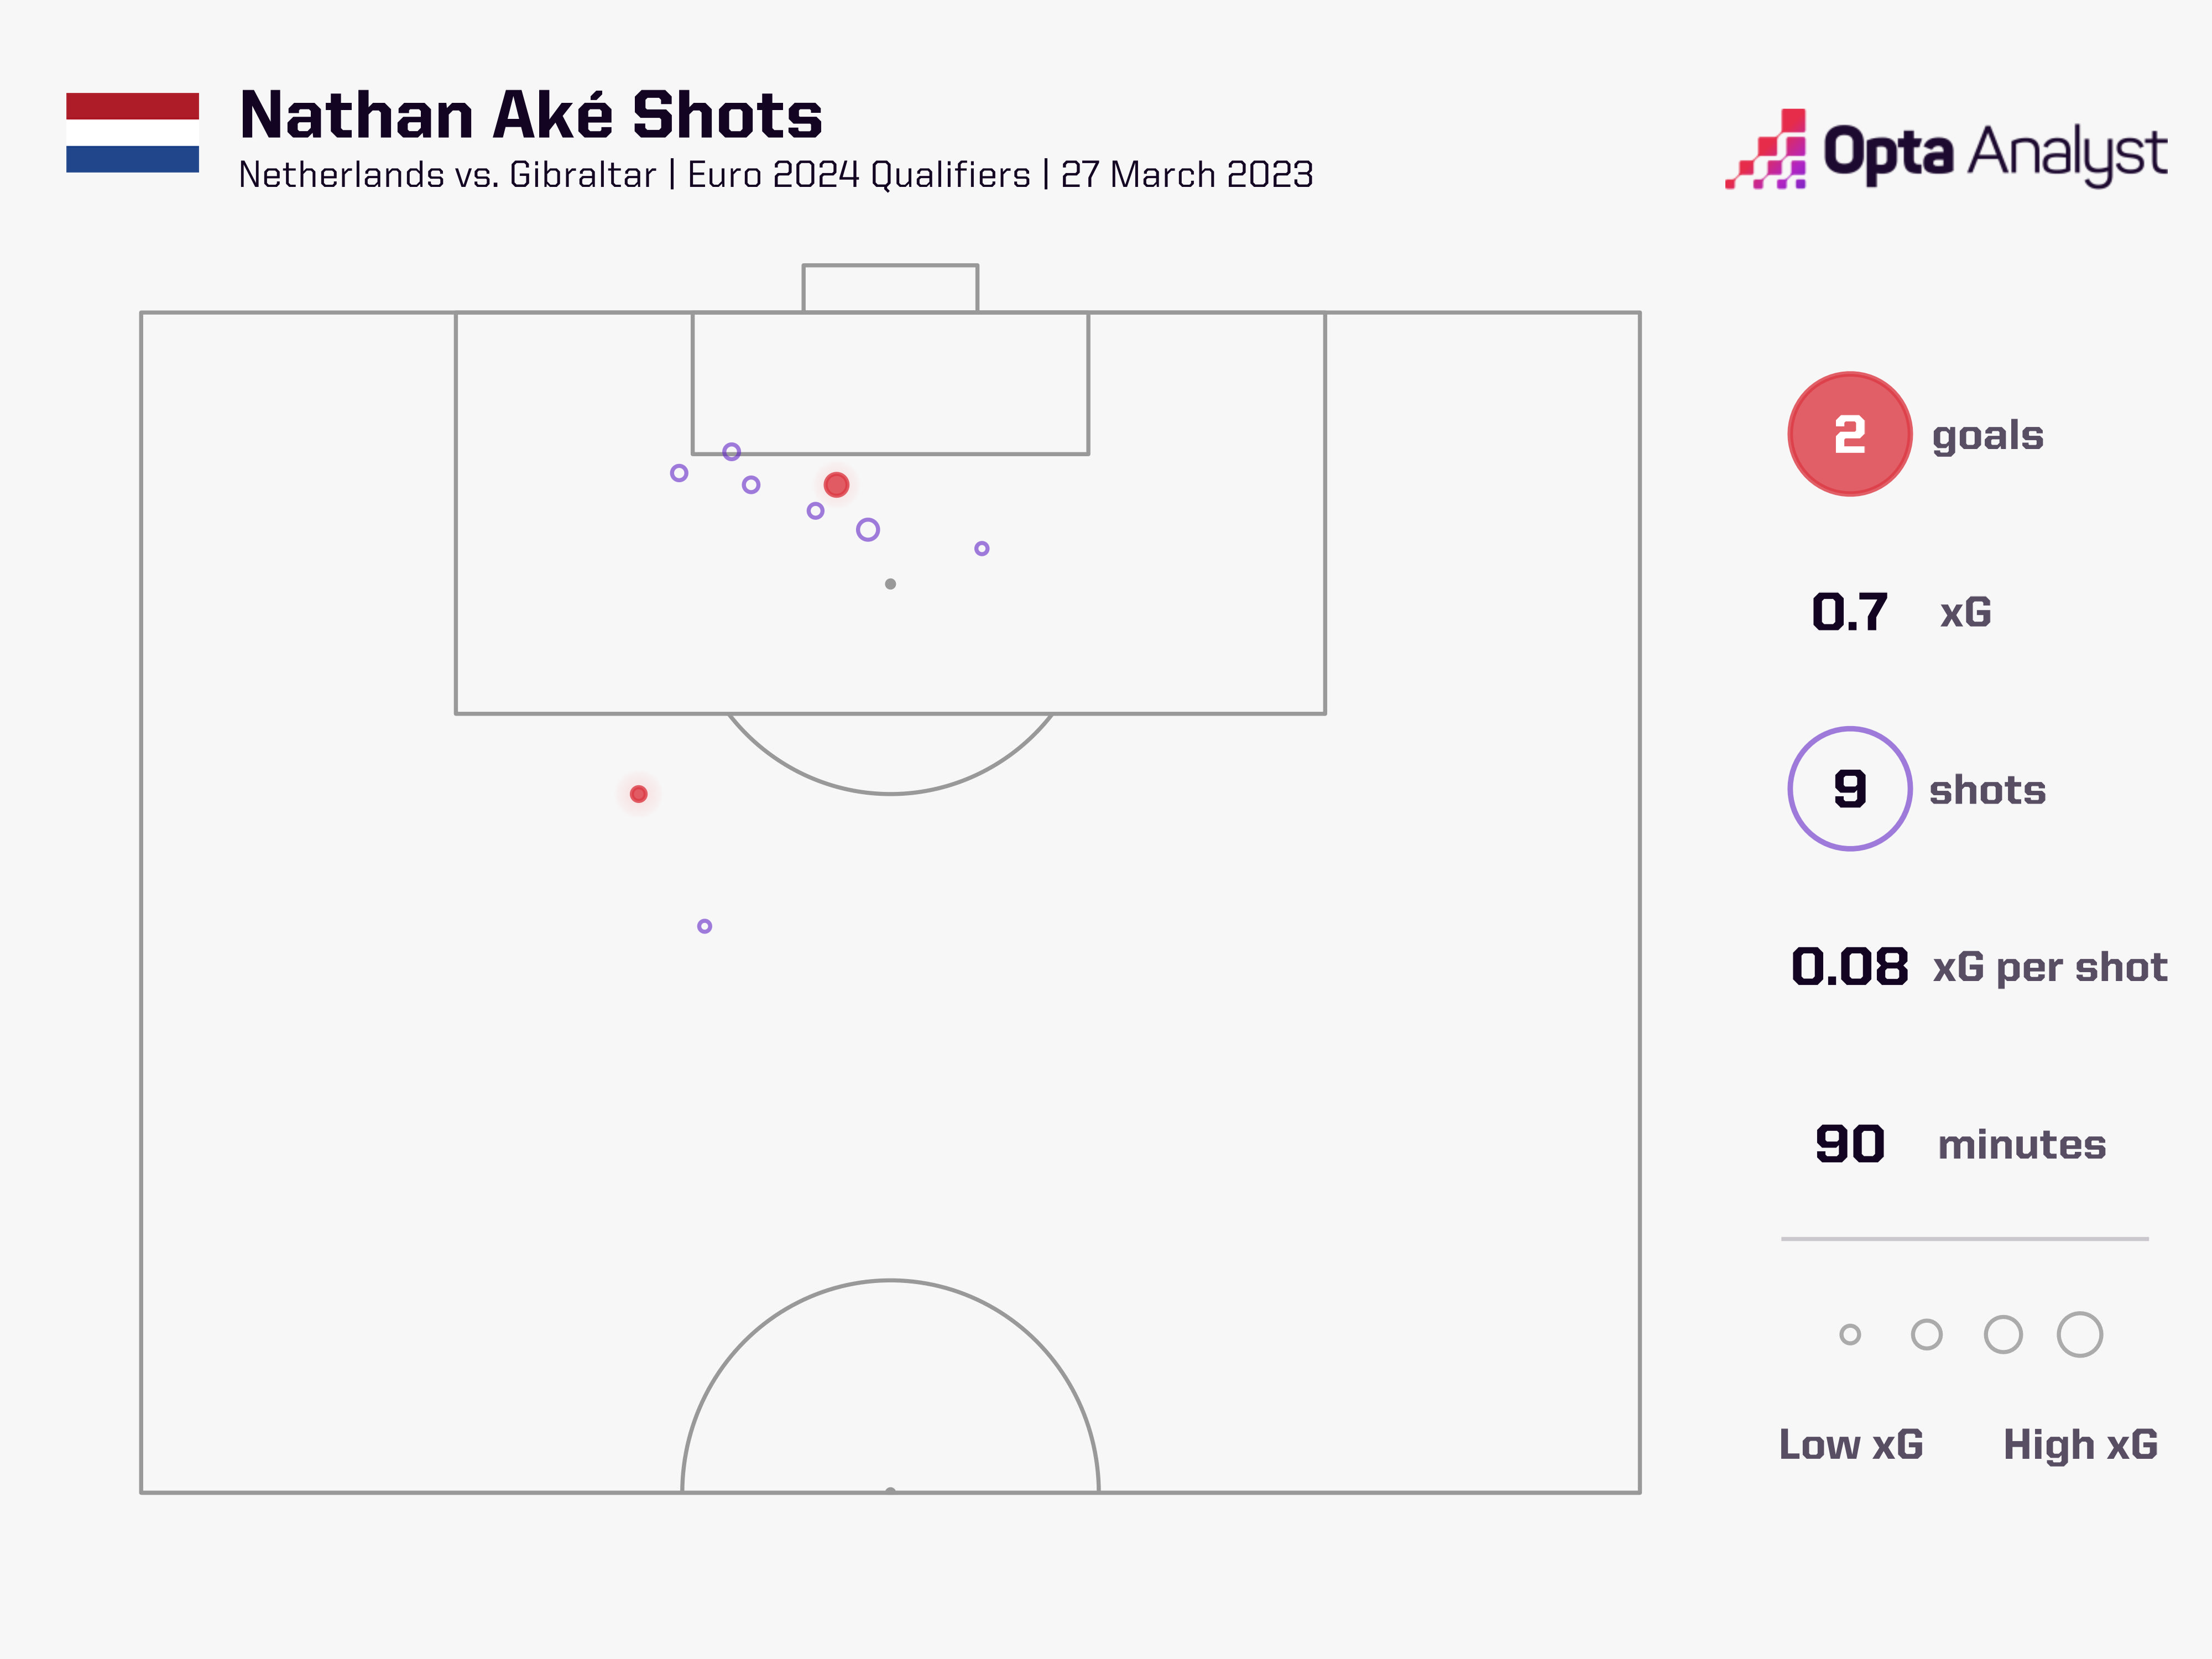Image resolution: width=2212 pixels, height=1659 pixels.
Task: Click the Opta Analyst logo
Action: click(1945, 151)
